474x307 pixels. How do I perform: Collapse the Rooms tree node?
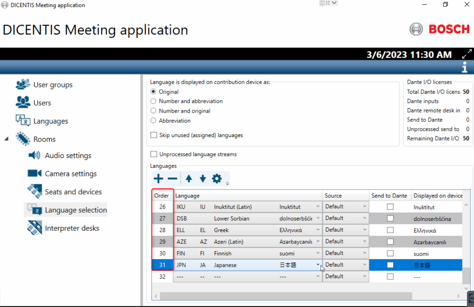coord(6,139)
